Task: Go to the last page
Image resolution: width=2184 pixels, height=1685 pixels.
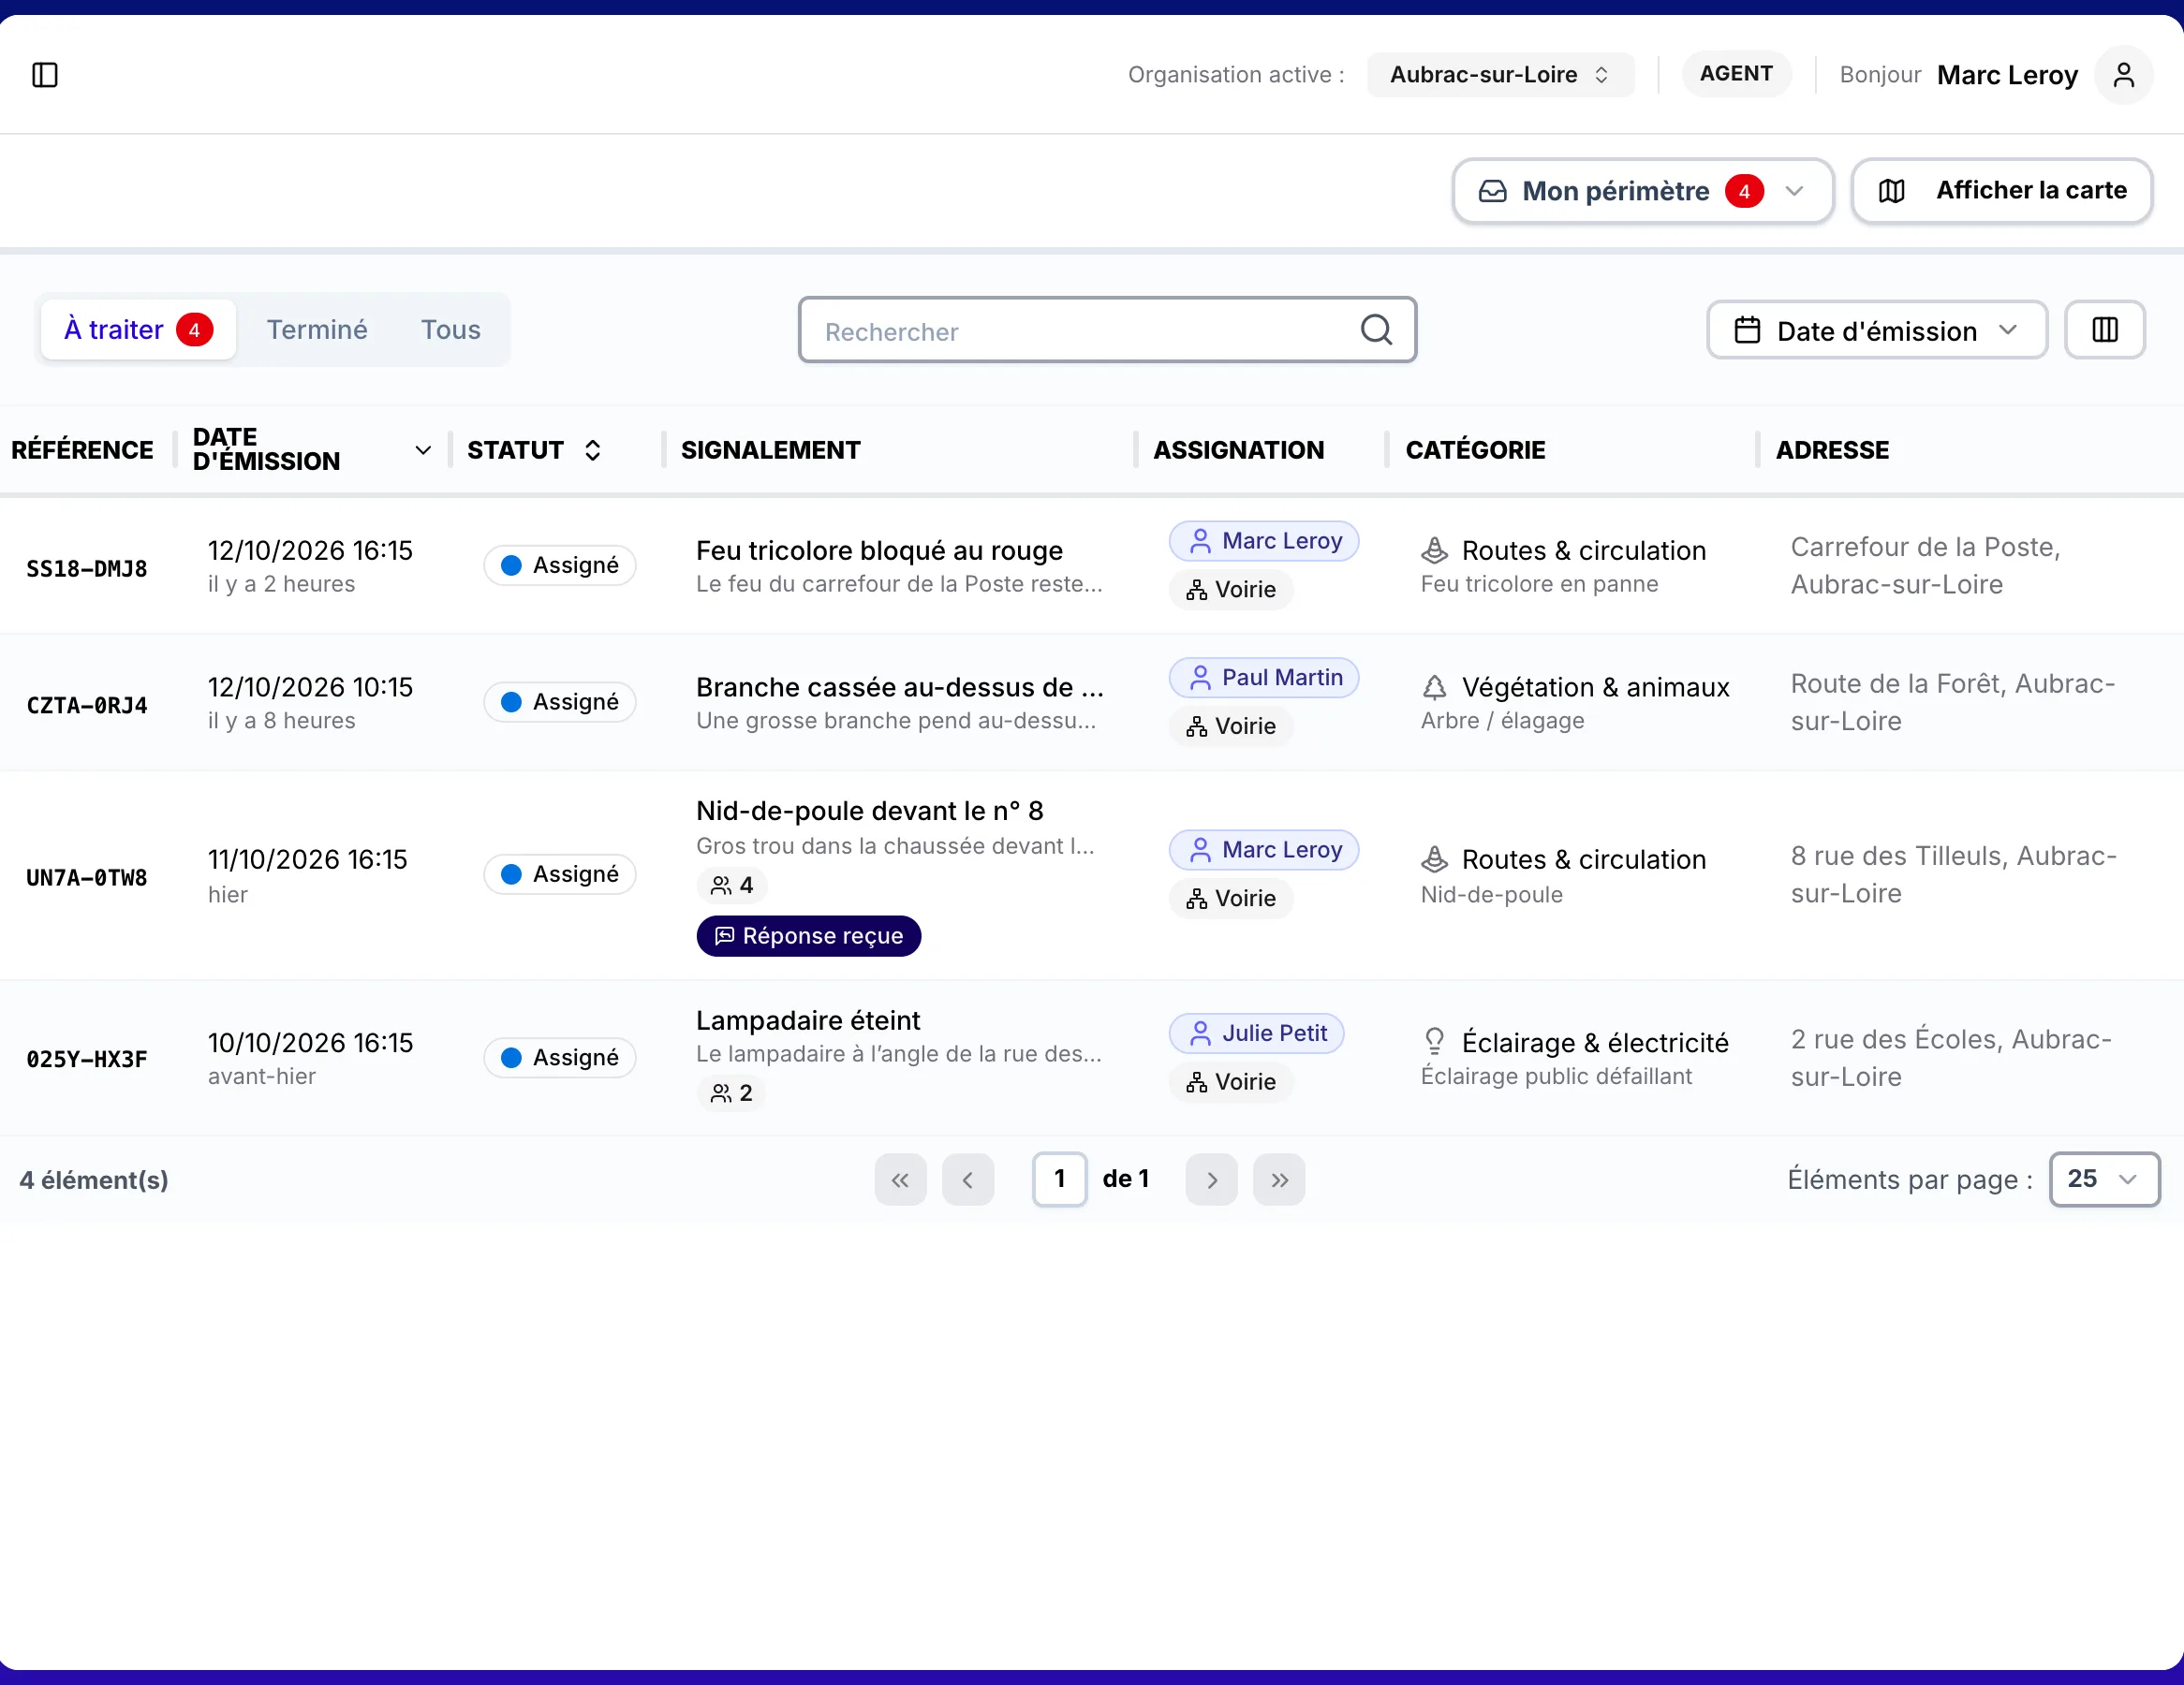Action: coord(1279,1179)
